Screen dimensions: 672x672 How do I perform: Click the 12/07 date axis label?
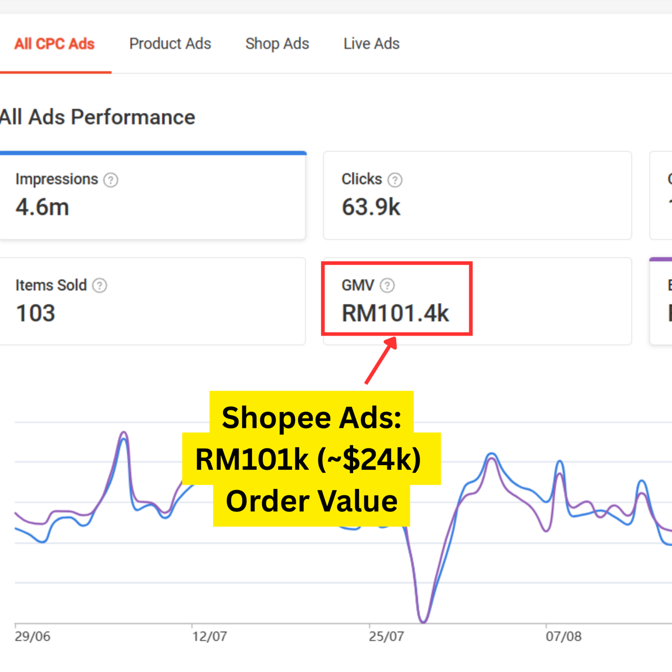tap(210, 636)
